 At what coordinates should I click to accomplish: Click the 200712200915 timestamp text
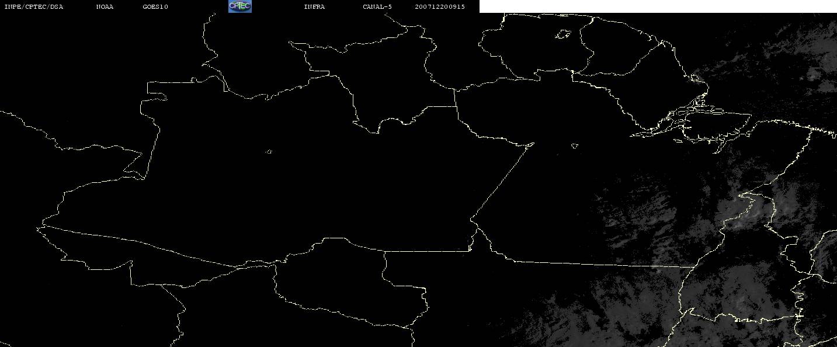pos(440,6)
